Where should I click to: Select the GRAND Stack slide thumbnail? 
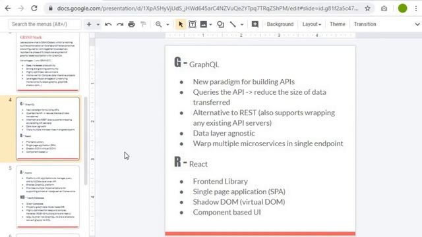(47, 62)
